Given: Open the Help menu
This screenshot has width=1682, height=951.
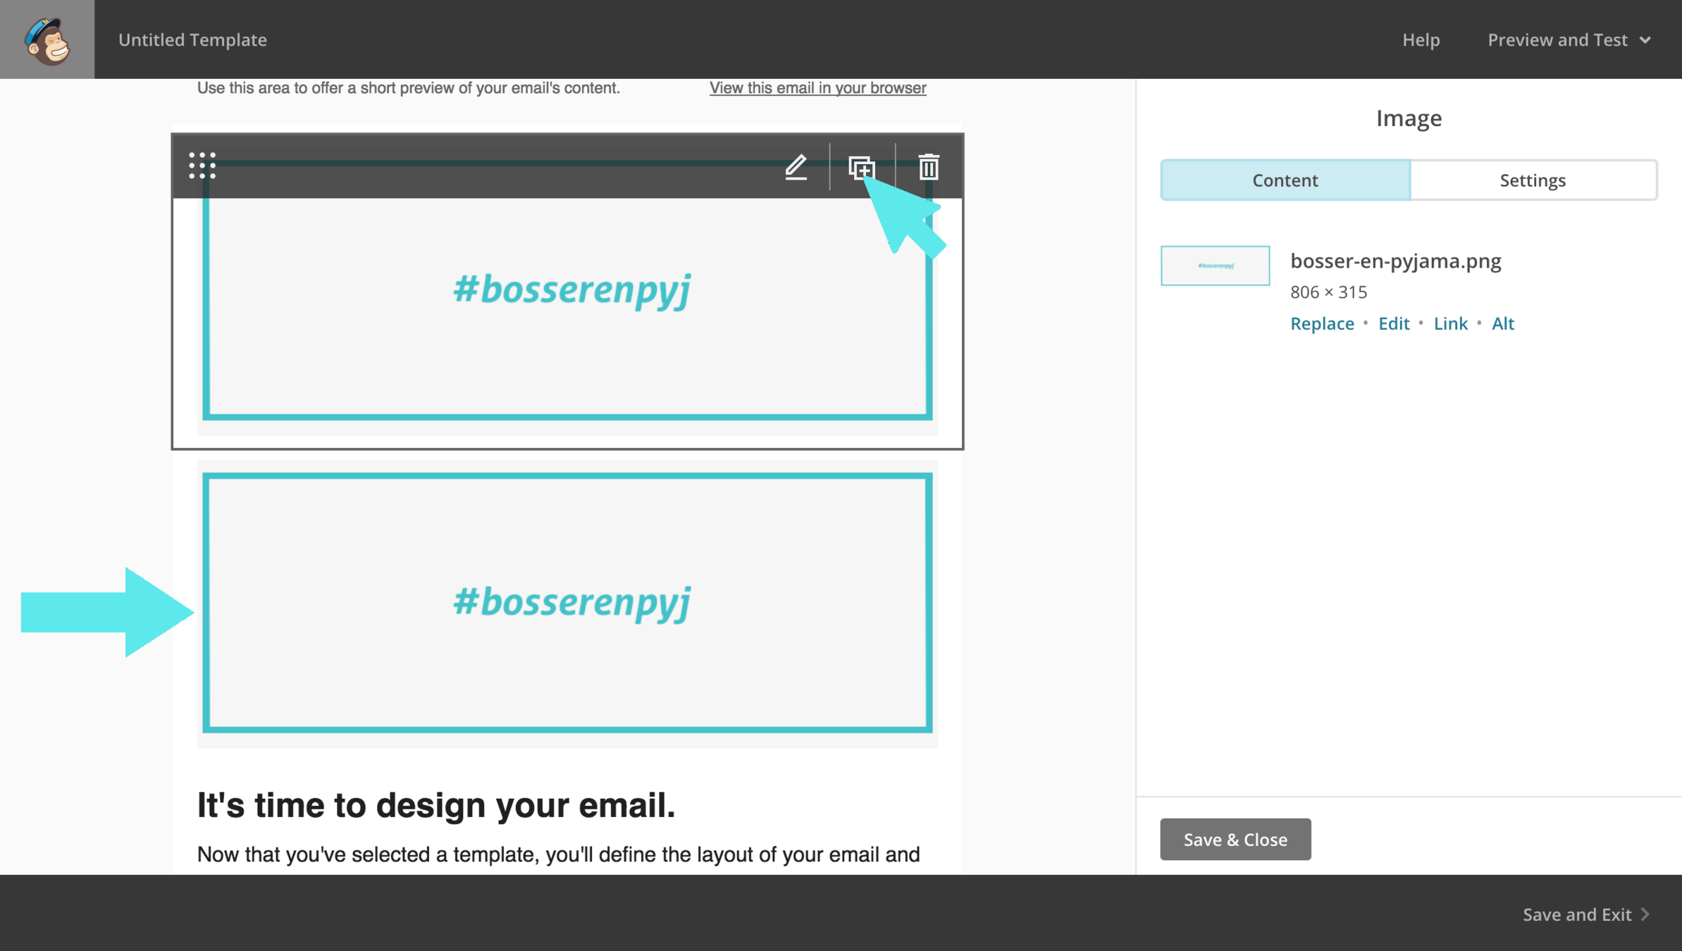Looking at the screenshot, I should (x=1421, y=39).
